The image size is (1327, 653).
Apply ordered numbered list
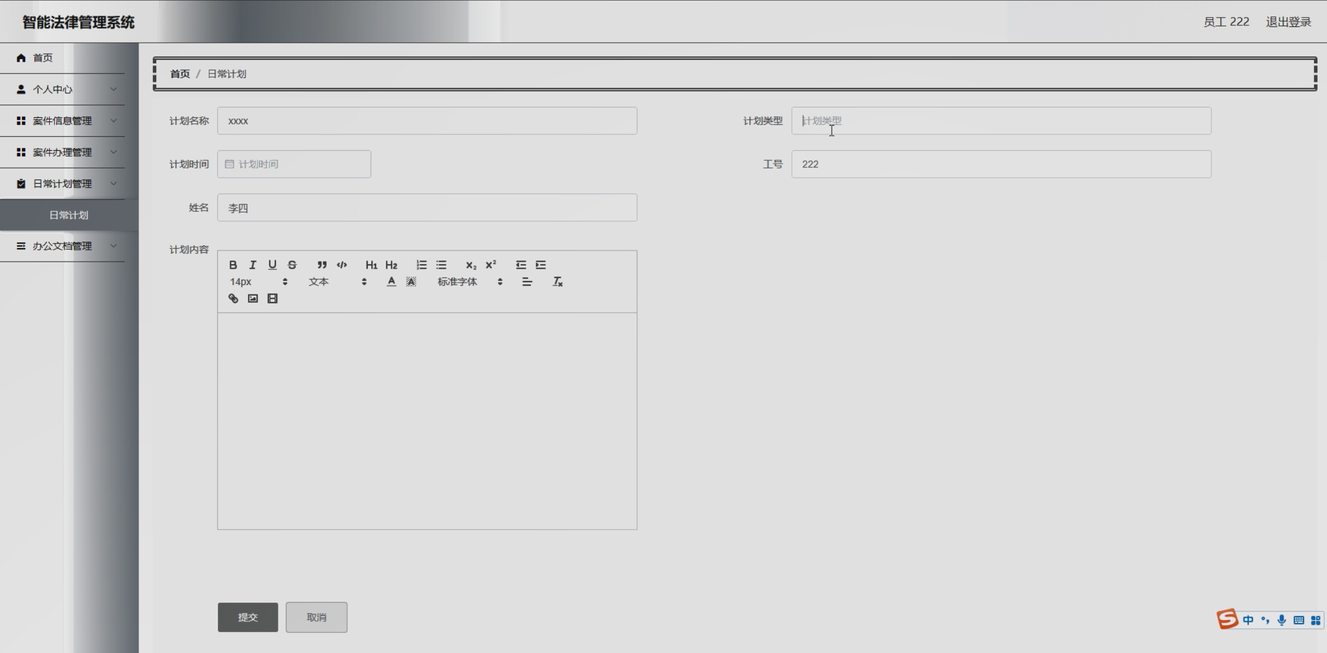click(x=421, y=265)
